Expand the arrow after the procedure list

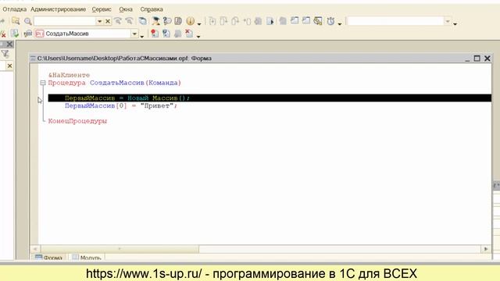click(142, 36)
